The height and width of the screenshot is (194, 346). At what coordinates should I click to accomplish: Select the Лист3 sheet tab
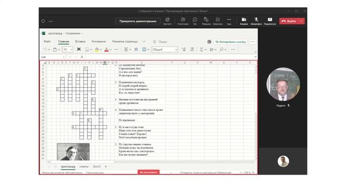(x=96, y=167)
